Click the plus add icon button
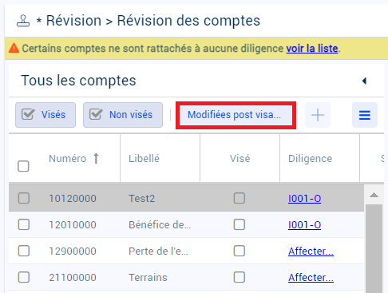This screenshot has width=388, height=293. [318, 115]
